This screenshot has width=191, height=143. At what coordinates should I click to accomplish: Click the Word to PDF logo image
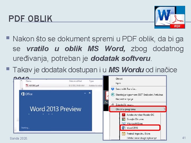click(x=170, y=17)
